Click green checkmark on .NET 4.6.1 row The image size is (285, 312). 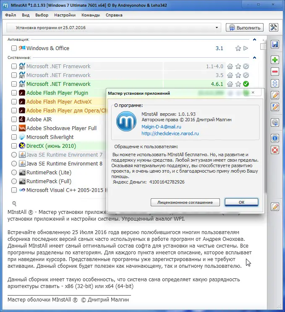[246, 84]
